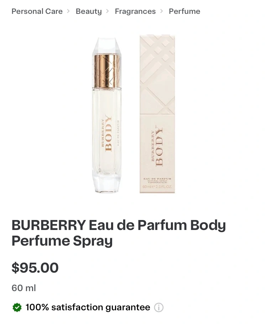
Task: Click the chevron after Beauty breadcrumb
Action: 108,11
